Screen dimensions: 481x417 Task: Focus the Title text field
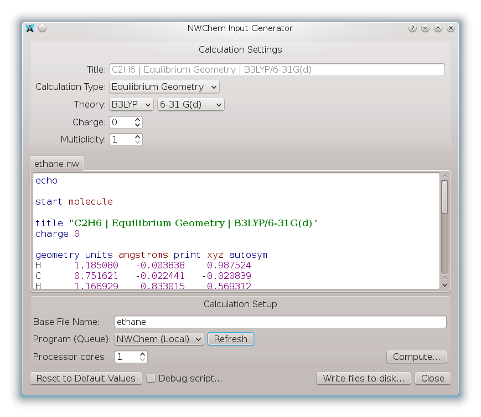point(277,70)
